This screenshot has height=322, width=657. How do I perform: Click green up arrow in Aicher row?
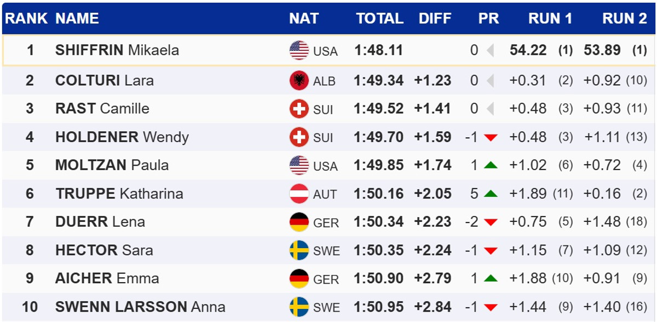491,279
